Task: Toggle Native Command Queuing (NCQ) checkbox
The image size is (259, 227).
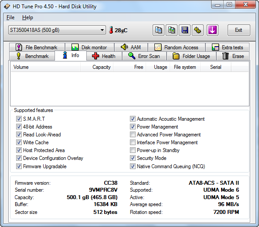Action: click(133, 166)
